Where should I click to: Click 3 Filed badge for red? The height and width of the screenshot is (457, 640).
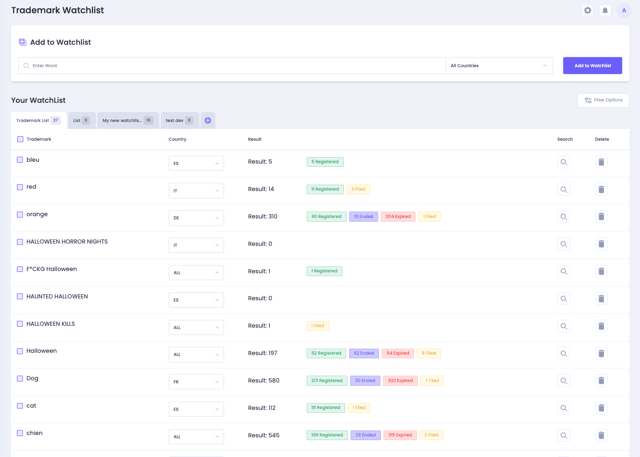358,189
